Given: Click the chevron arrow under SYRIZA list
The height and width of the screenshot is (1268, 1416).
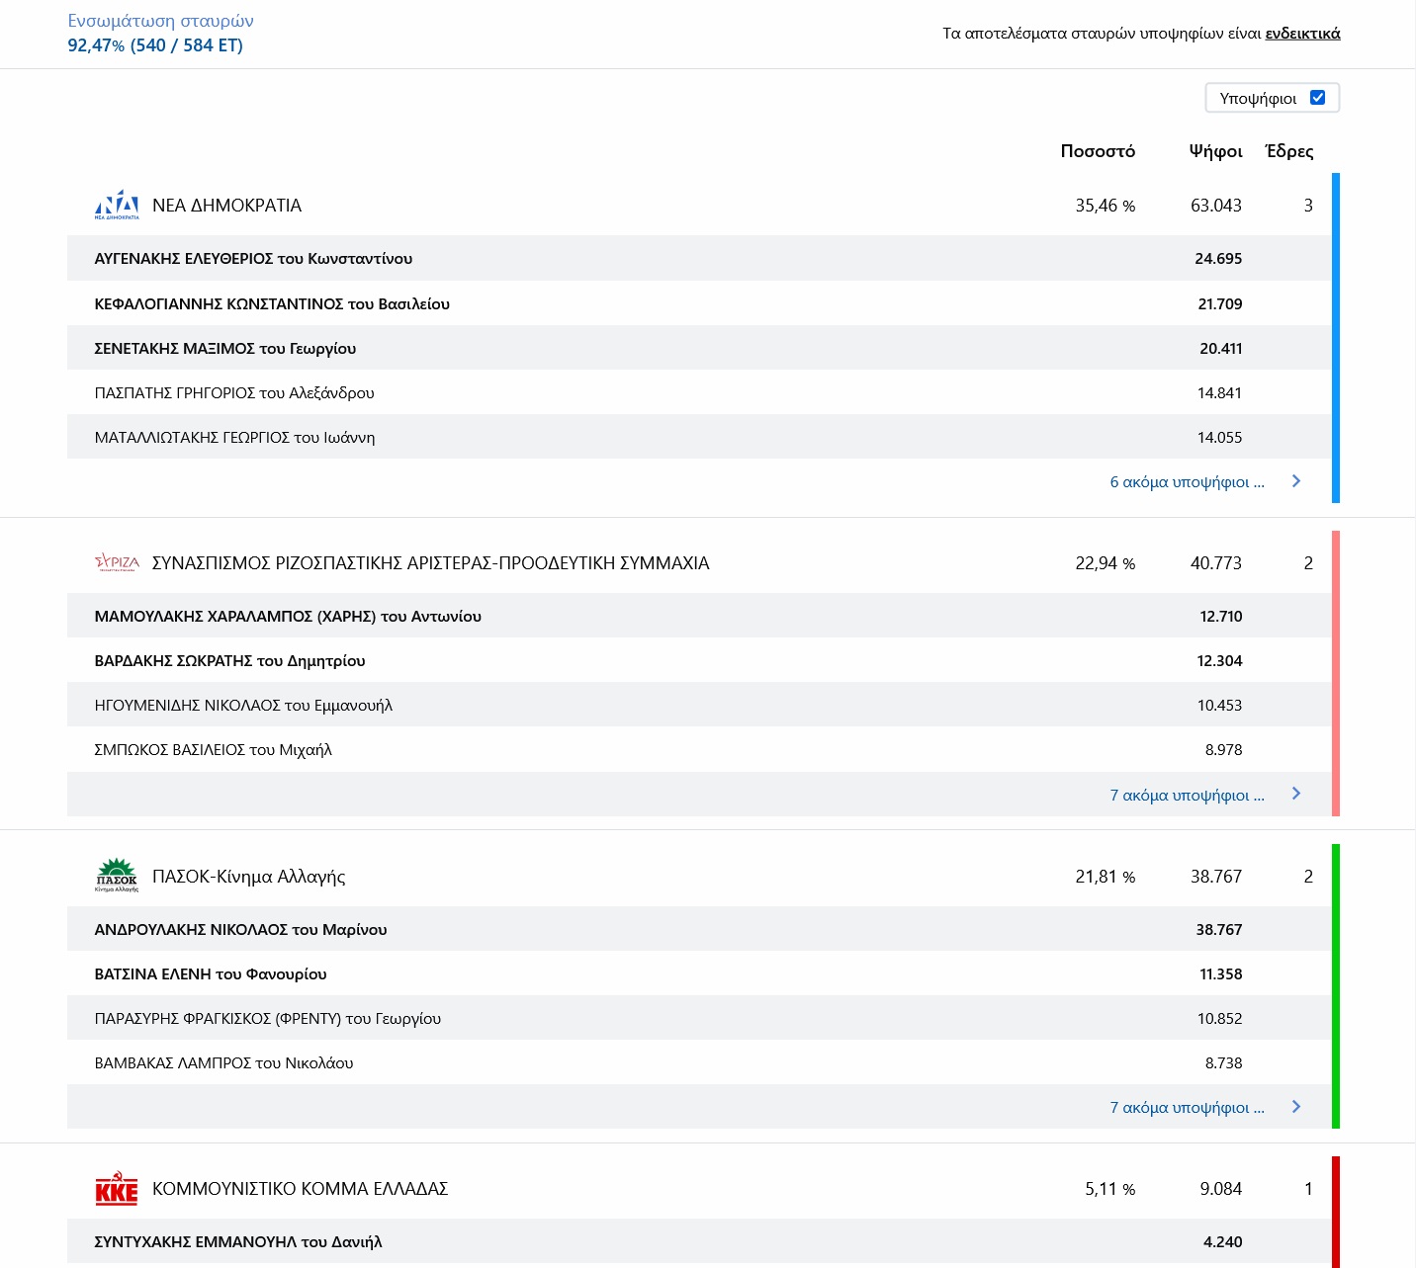Looking at the screenshot, I should [x=1296, y=794].
